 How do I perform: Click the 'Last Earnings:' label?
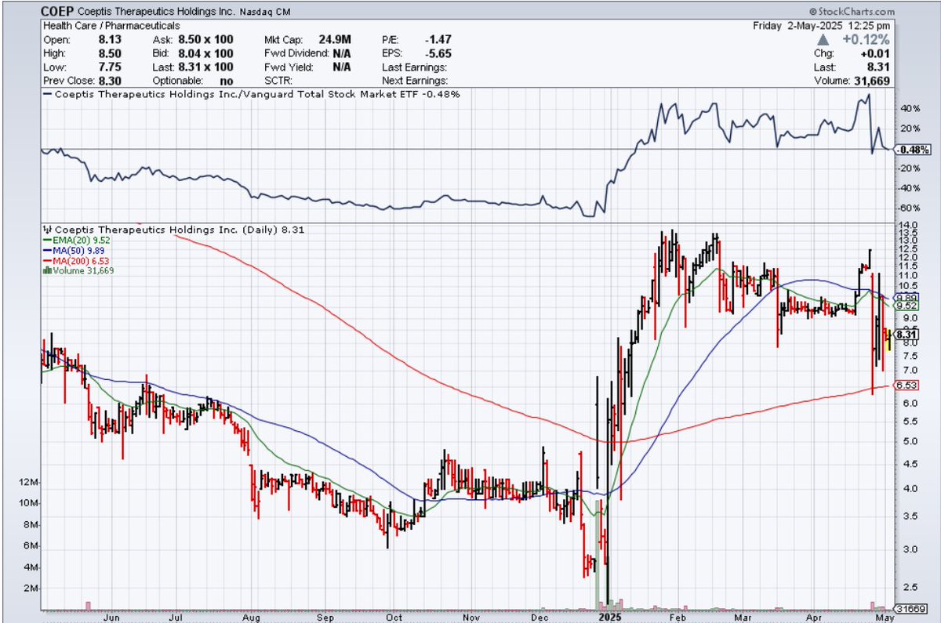point(415,67)
